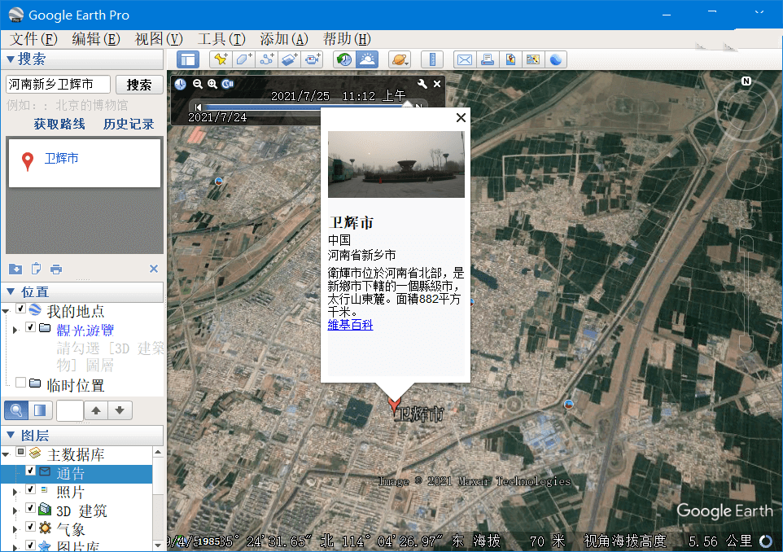
Task: Open the Ruler measurement tool
Action: click(432, 59)
